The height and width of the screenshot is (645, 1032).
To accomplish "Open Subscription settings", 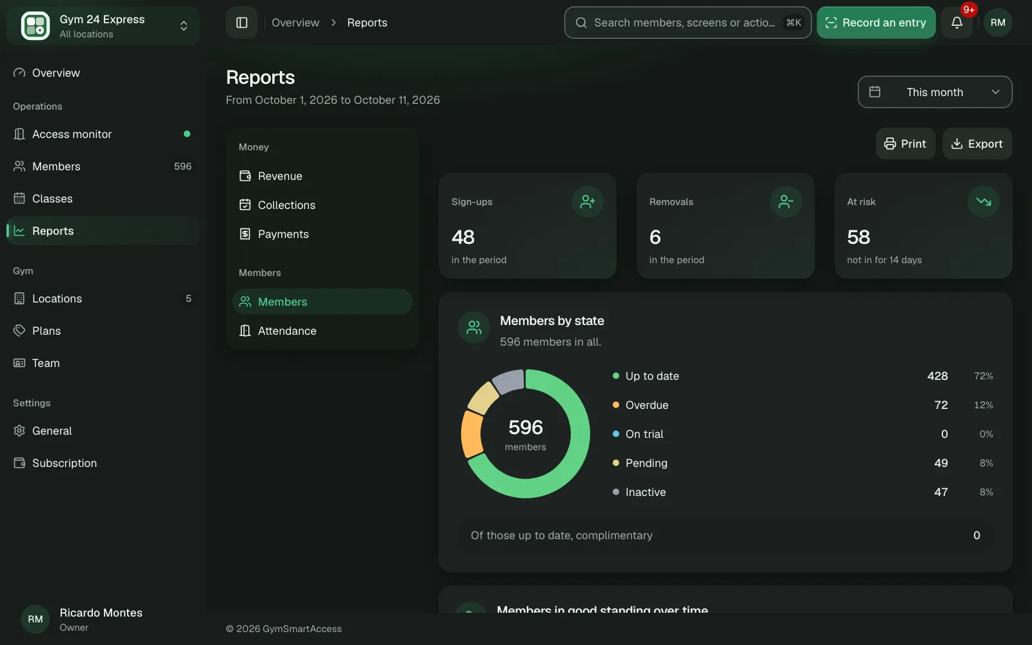I will click(103, 463).
